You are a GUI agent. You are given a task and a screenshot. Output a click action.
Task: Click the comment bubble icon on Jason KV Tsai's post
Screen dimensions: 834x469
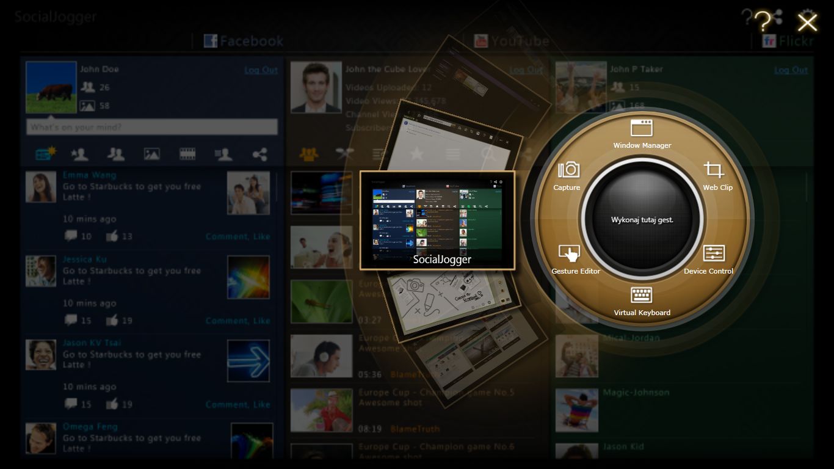coord(71,403)
